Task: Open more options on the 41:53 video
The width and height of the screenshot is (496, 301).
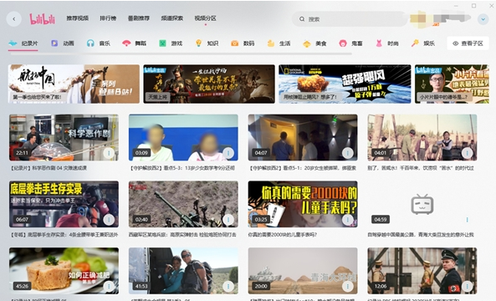Action: pos(228,286)
